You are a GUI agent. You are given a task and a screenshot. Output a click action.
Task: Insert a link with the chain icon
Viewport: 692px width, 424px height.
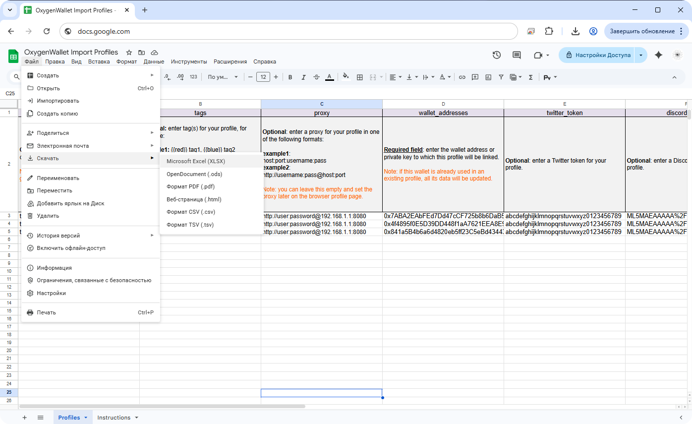coord(462,77)
